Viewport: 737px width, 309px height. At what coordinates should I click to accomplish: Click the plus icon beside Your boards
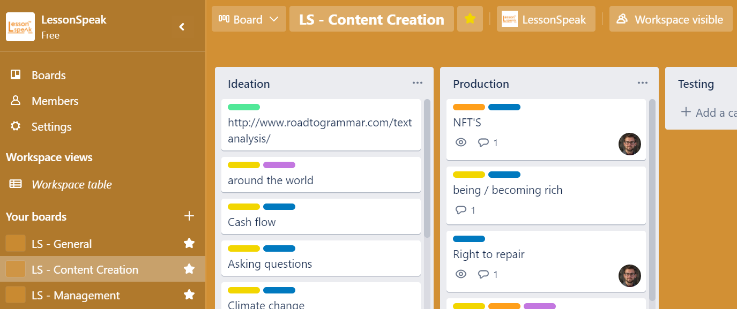pos(189,216)
